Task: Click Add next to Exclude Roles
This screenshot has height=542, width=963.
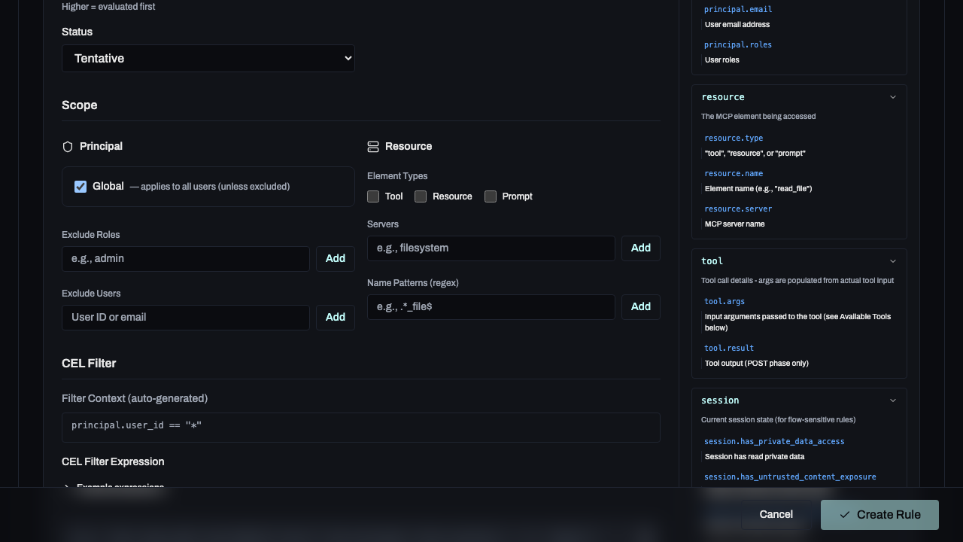Action: click(335, 258)
